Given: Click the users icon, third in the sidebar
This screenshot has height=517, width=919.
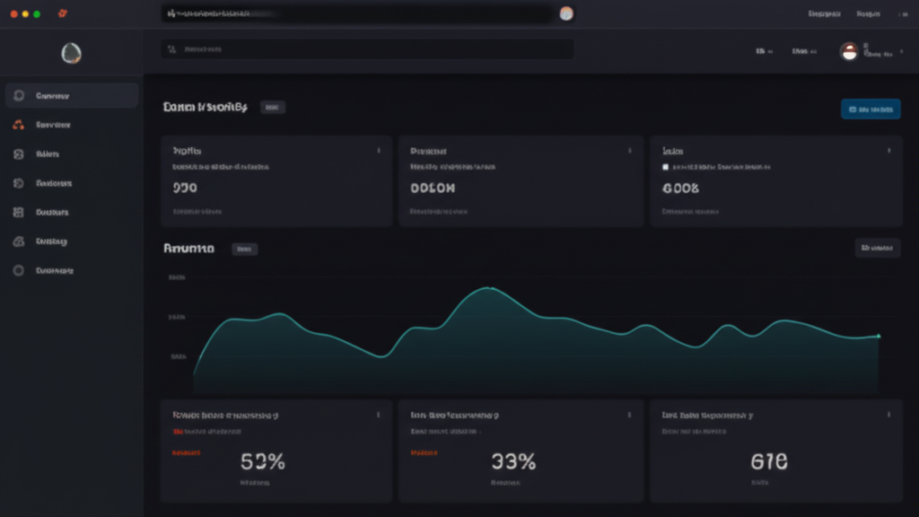Looking at the screenshot, I should tap(17, 153).
